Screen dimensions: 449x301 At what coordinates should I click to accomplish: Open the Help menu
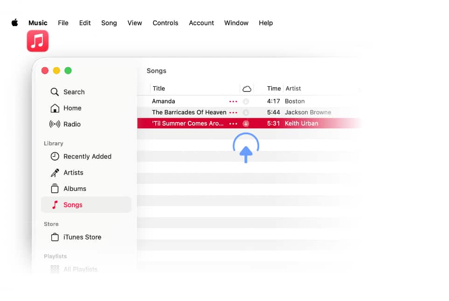coord(266,23)
